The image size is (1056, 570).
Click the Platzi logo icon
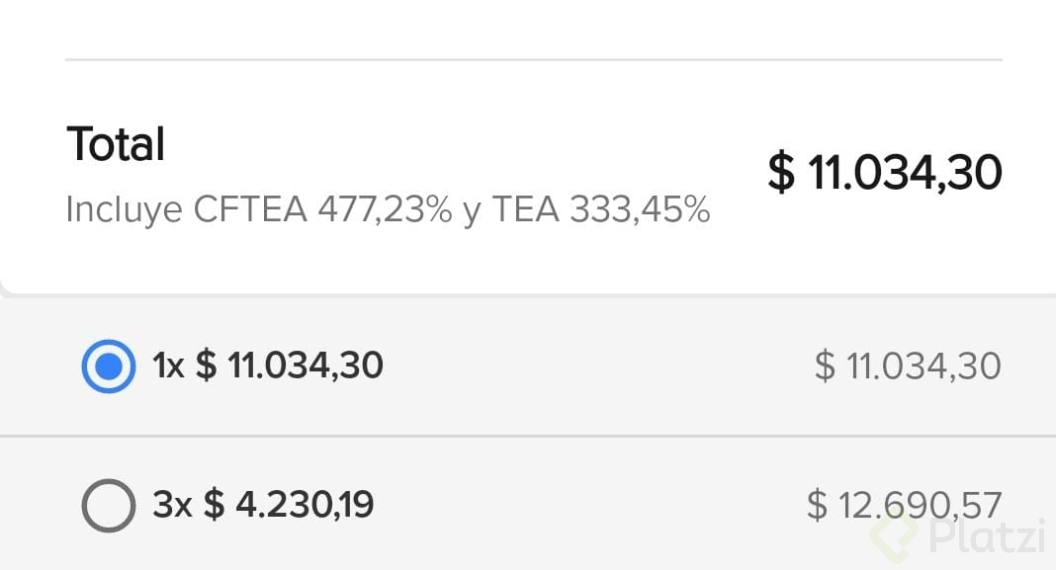coord(894,534)
